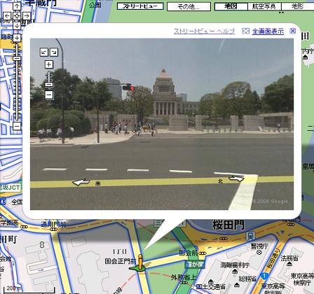Click the subway station icon near 桜田門
This screenshot has width=314, height=294.
(x=250, y=237)
